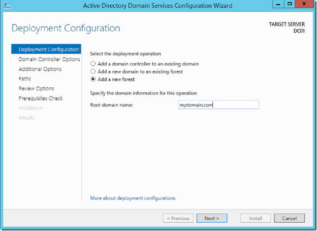Go to Review Options step
317x231 pixels.
tap(36, 89)
